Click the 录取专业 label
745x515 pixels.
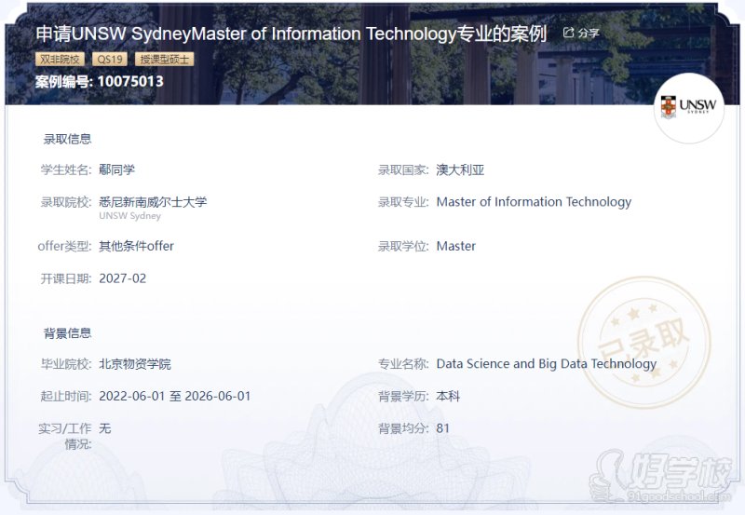pyautogui.click(x=403, y=202)
